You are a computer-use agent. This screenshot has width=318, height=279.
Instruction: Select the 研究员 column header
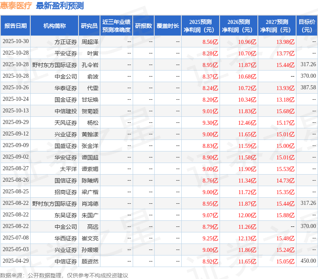tap(89, 26)
